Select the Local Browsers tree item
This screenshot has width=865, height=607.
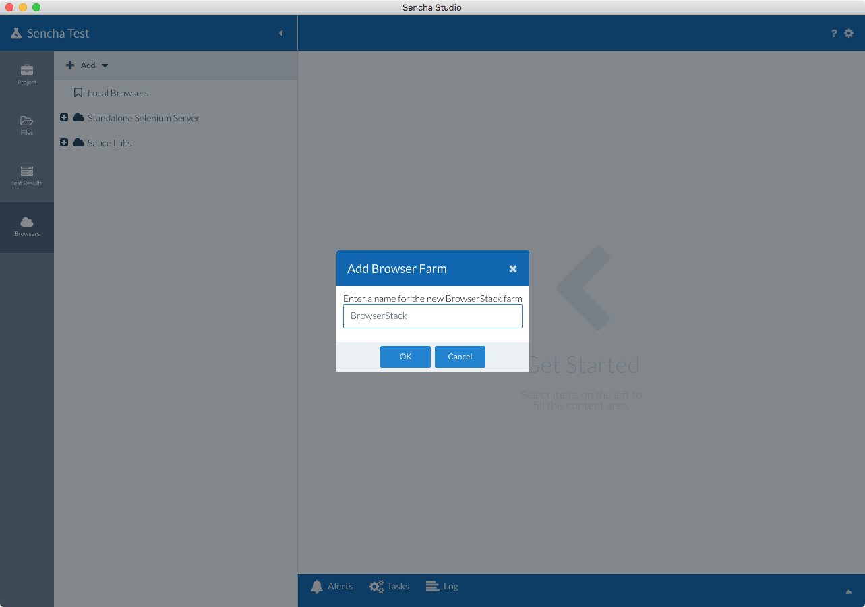pyautogui.click(x=117, y=92)
